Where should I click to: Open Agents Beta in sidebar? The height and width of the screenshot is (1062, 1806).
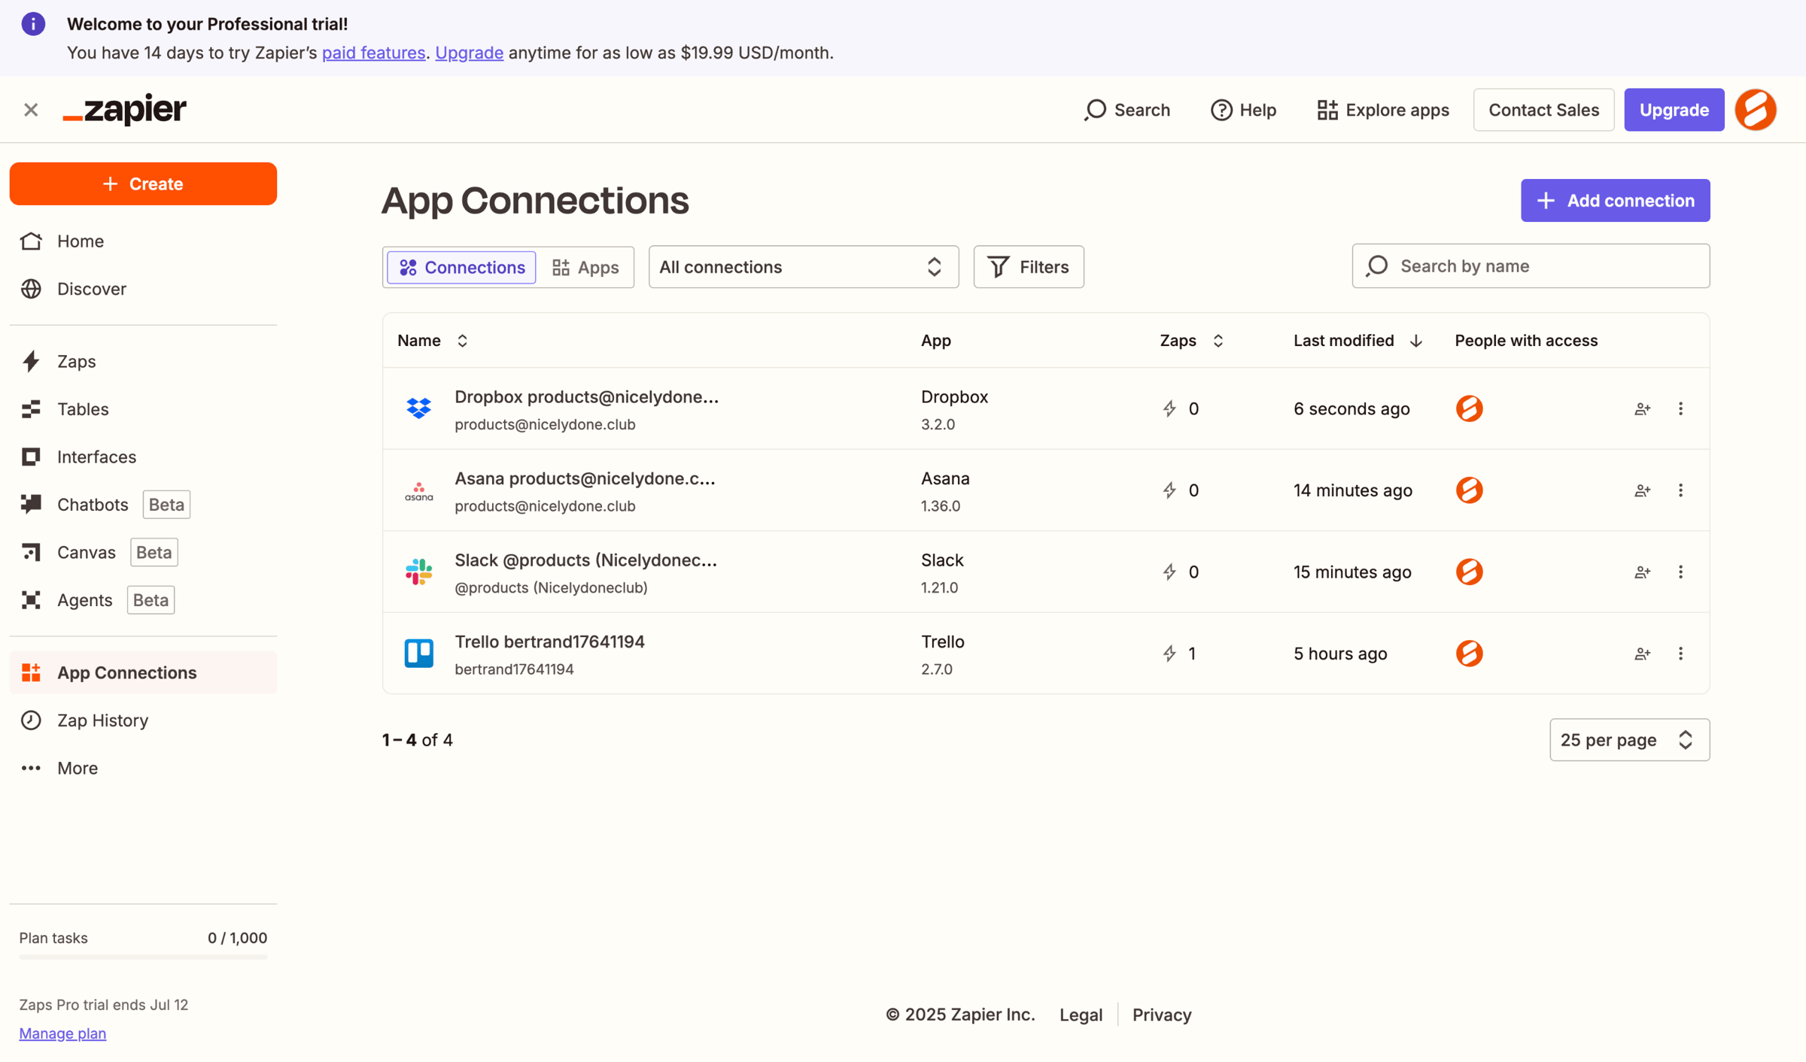143,600
